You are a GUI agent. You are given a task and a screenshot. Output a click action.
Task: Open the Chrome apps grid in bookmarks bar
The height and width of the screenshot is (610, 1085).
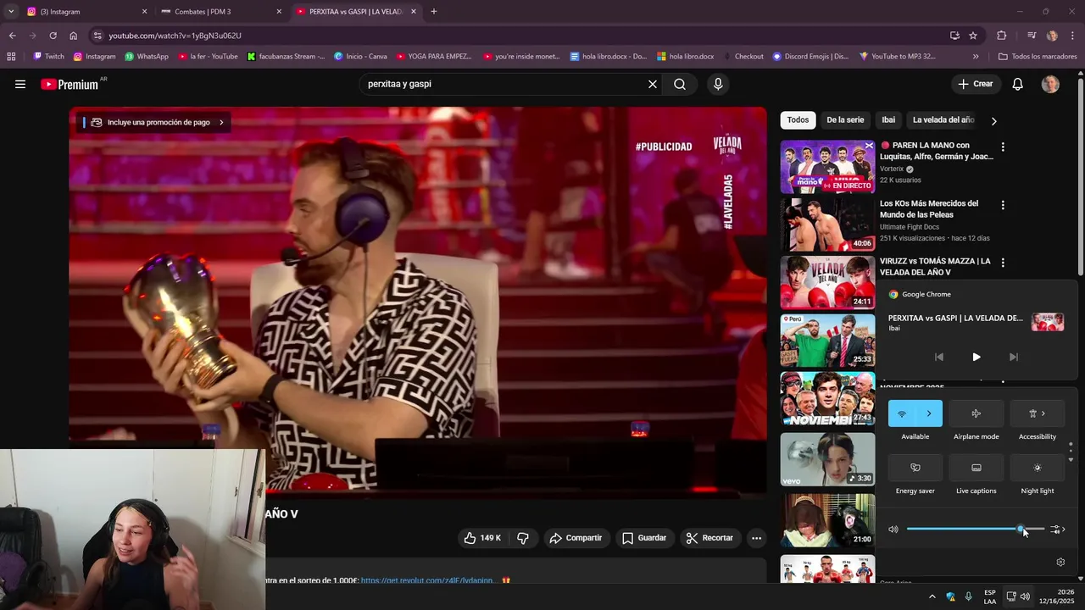[11, 57]
